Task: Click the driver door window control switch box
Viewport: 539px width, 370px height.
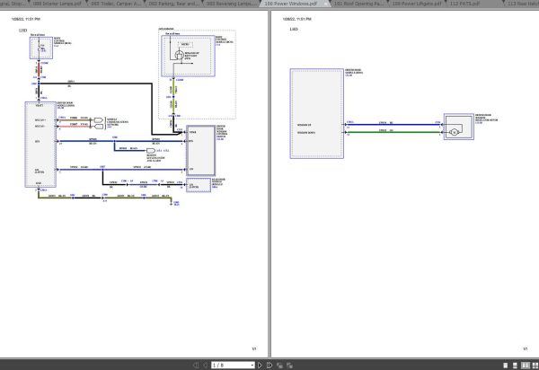Action: (x=200, y=151)
